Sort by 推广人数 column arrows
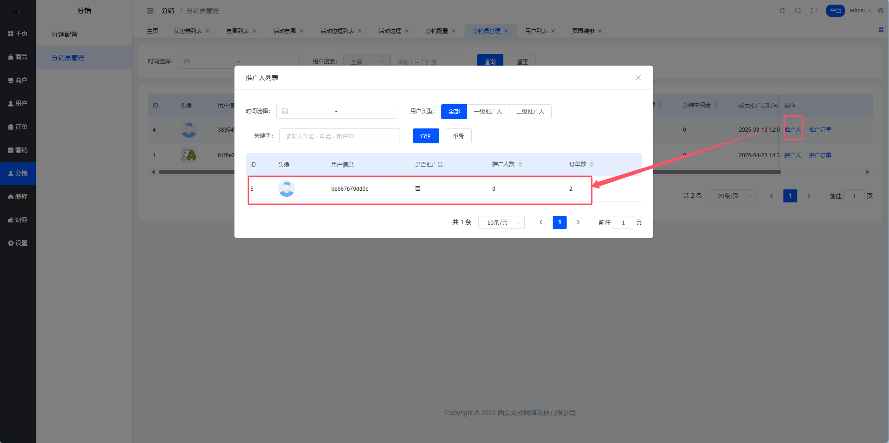Screen dimensions: 889x443 pos(520,164)
